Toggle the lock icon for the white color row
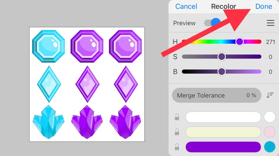The height and width of the screenshot is (156, 279). (x=177, y=117)
